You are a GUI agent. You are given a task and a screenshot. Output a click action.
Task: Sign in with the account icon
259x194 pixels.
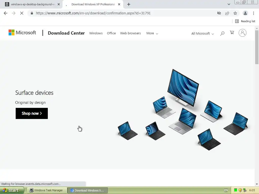click(243, 33)
